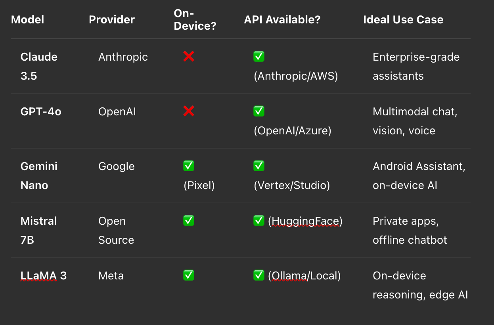
Task: Click the On-Device checkmark in Mistral 7B row
Action: point(188,221)
